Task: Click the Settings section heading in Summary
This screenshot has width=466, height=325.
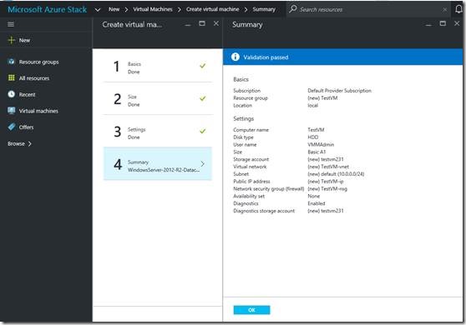Action: (x=243, y=118)
